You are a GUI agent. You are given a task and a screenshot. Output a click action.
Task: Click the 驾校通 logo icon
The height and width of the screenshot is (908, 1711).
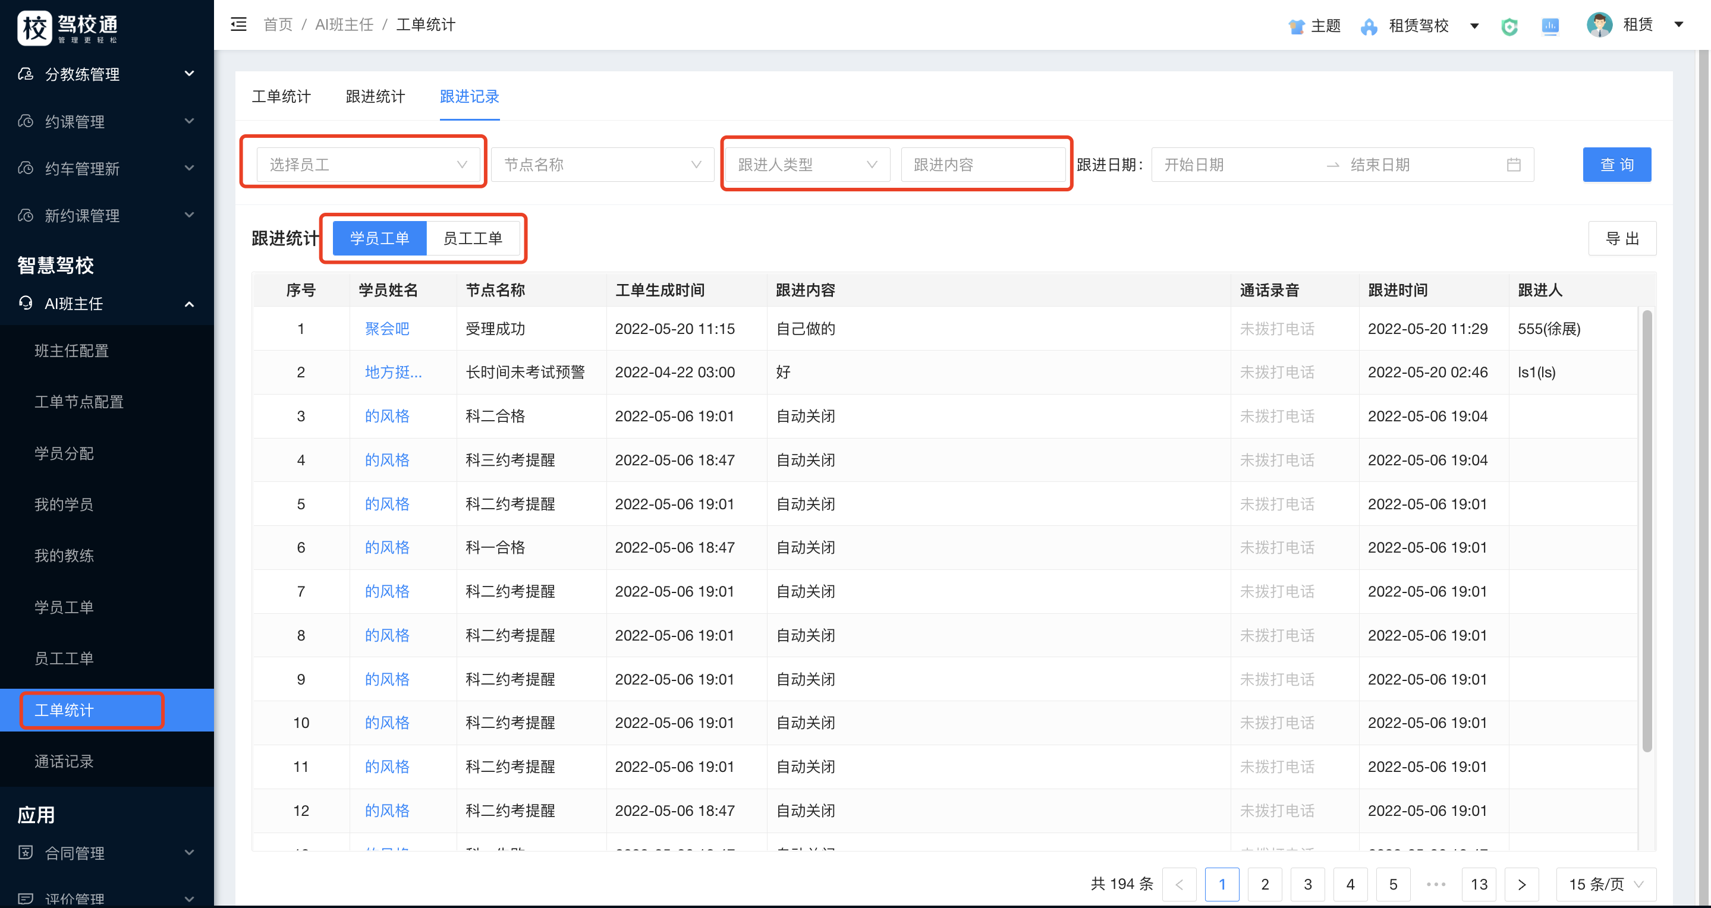point(34,29)
